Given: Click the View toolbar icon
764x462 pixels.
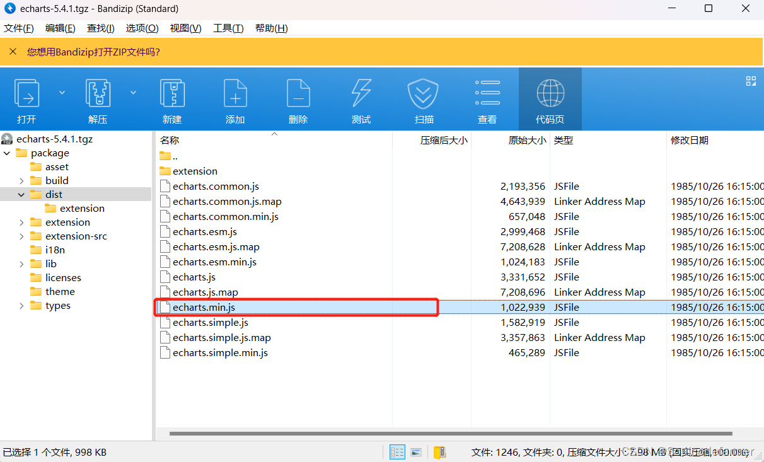Looking at the screenshot, I should click(487, 93).
